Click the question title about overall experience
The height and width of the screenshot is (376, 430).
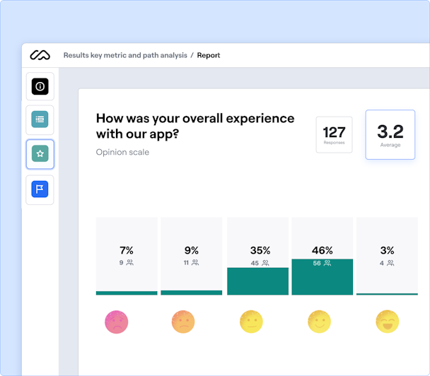pyautogui.click(x=195, y=125)
